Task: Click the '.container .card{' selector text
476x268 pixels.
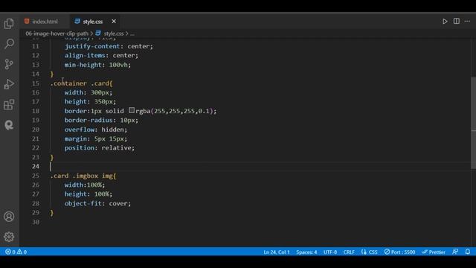Action: (81, 83)
